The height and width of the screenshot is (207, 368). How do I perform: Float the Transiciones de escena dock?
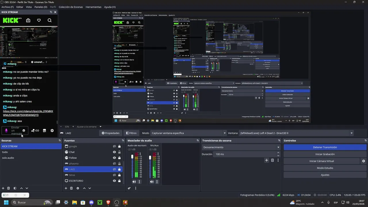[279, 141]
